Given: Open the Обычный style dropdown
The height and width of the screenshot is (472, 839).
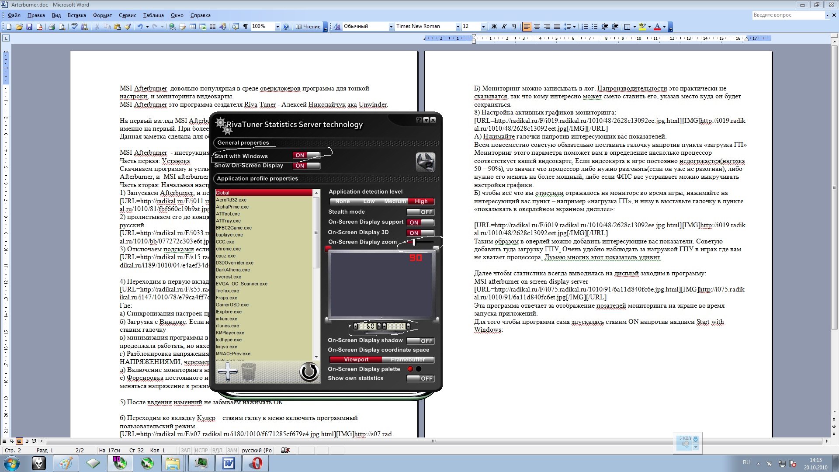Looking at the screenshot, I should 391,27.
